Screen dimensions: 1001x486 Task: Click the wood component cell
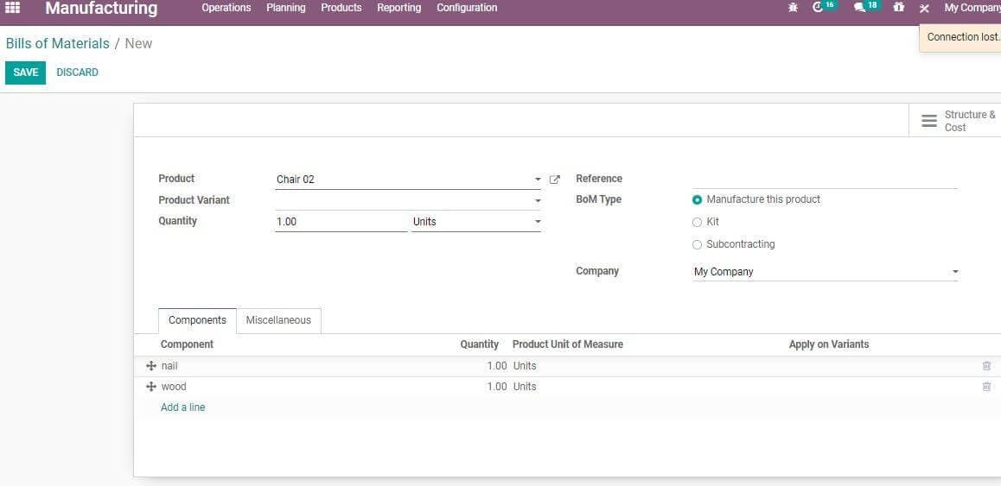click(174, 387)
